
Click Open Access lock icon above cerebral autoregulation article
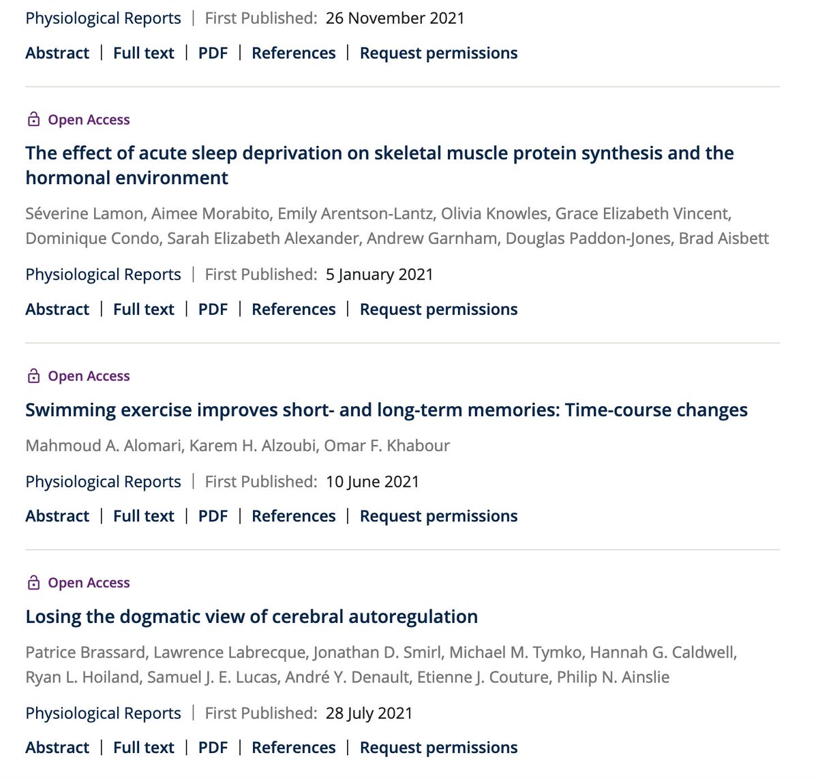[33, 583]
